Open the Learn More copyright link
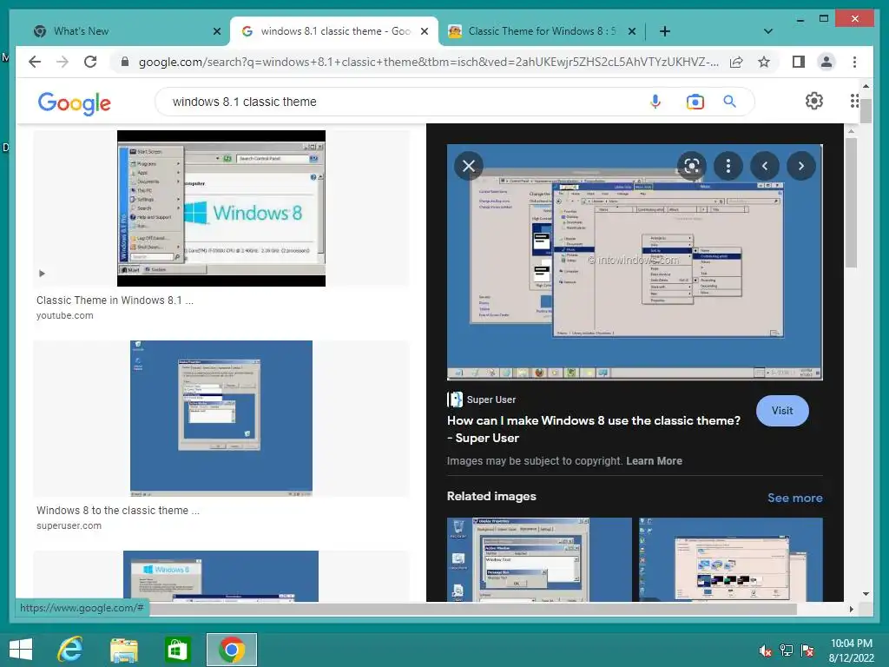Screen dimensions: 889x667 coord(654,461)
